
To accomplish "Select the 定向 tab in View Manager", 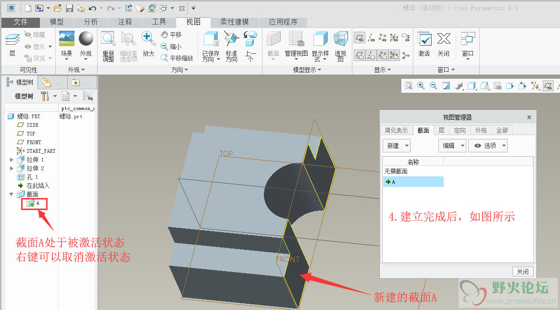I will click(x=460, y=130).
